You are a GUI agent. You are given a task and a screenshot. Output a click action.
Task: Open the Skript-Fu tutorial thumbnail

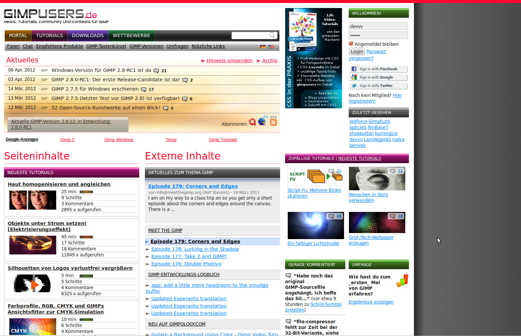[316, 176]
